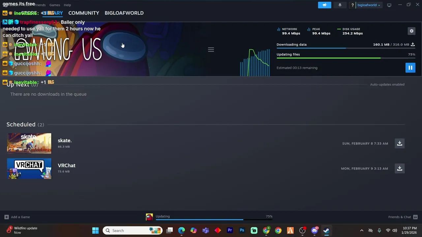422x237 pixels.
Task: Select the VRChat title text
Action: 67,166
